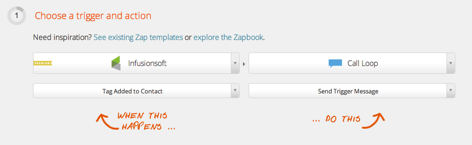This screenshot has height=145, width=472.
Task: Click the yellow PREMIUM ribbon badge
Action: (x=43, y=63)
